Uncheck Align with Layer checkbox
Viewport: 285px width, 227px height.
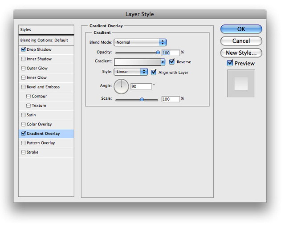(154, 72)
